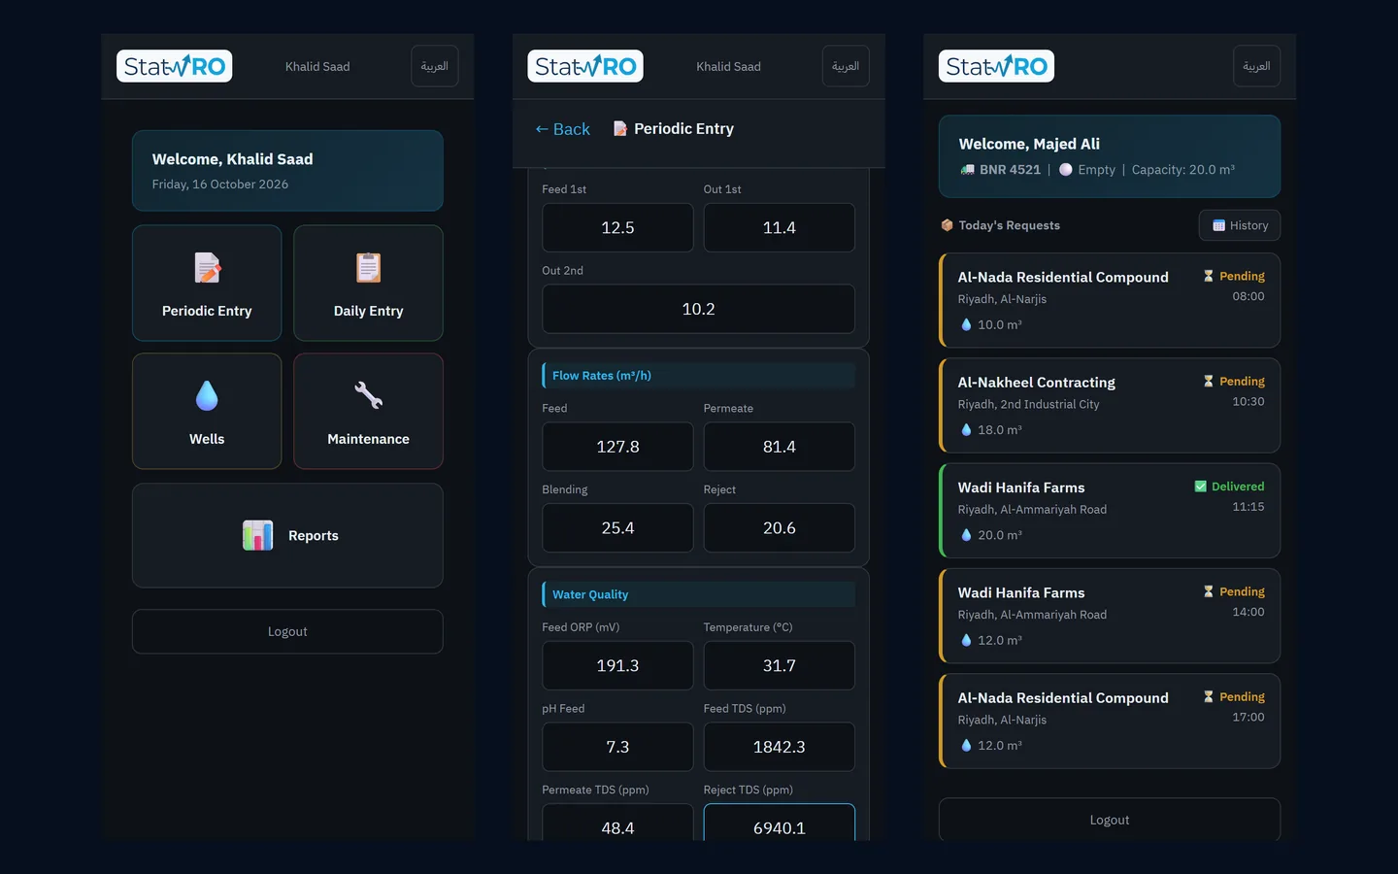This screenshot has height=874, width=1398.
Task: Click the water drop next to 18.0 m³
Action: pos(966,430)
